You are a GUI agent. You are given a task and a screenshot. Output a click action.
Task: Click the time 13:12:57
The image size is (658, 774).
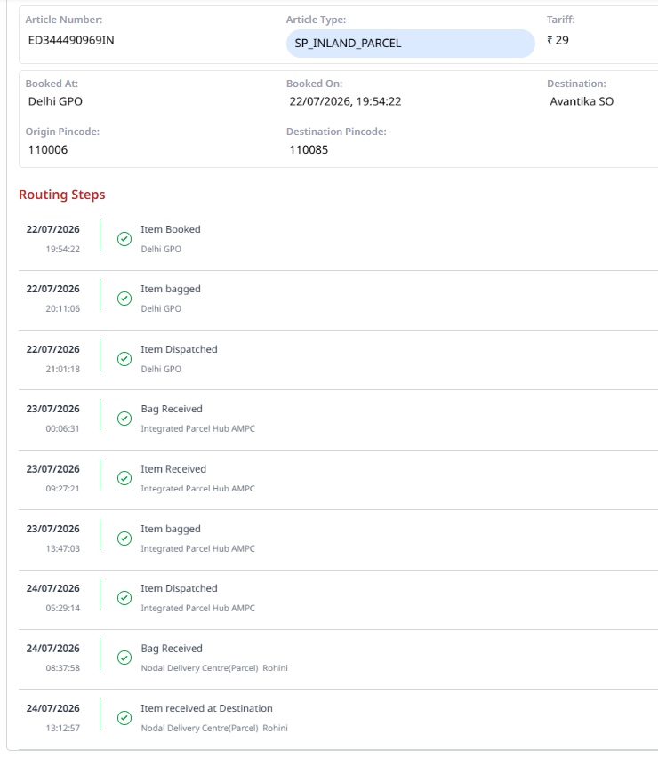click(63, 728)
